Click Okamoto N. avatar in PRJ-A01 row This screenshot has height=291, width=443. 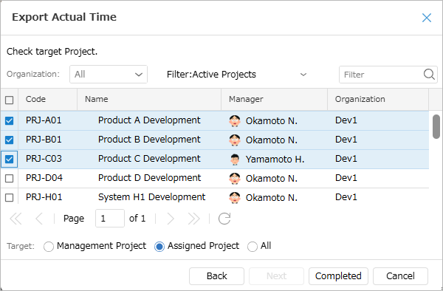(x=235, y=121)
